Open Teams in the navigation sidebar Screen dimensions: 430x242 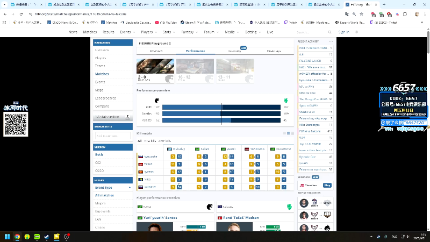pyautogui.click(x=100, y=66)
